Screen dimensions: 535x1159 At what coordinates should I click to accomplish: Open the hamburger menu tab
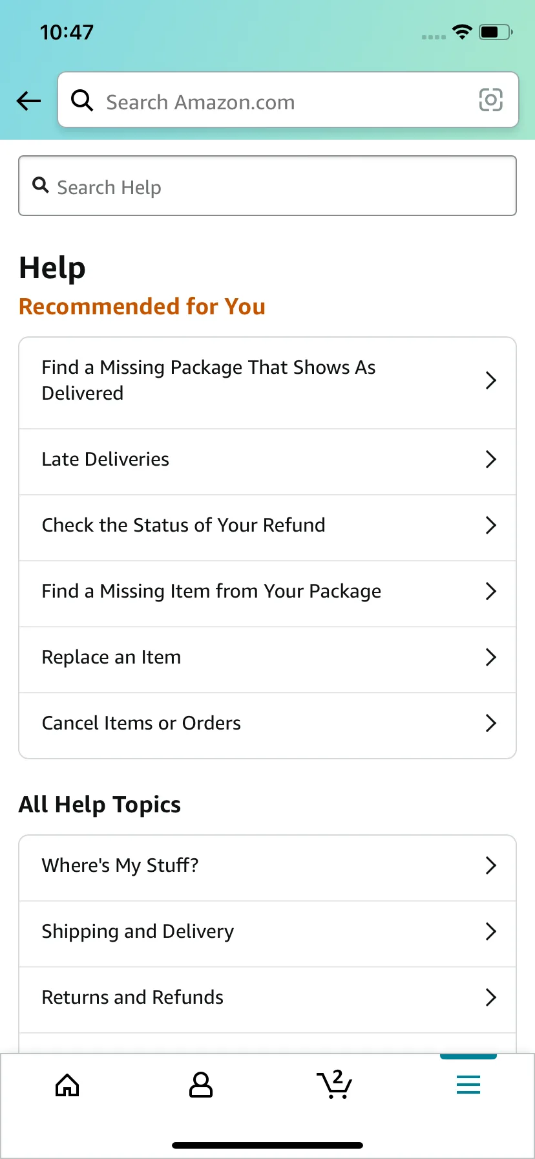[x=468, y=1085]
